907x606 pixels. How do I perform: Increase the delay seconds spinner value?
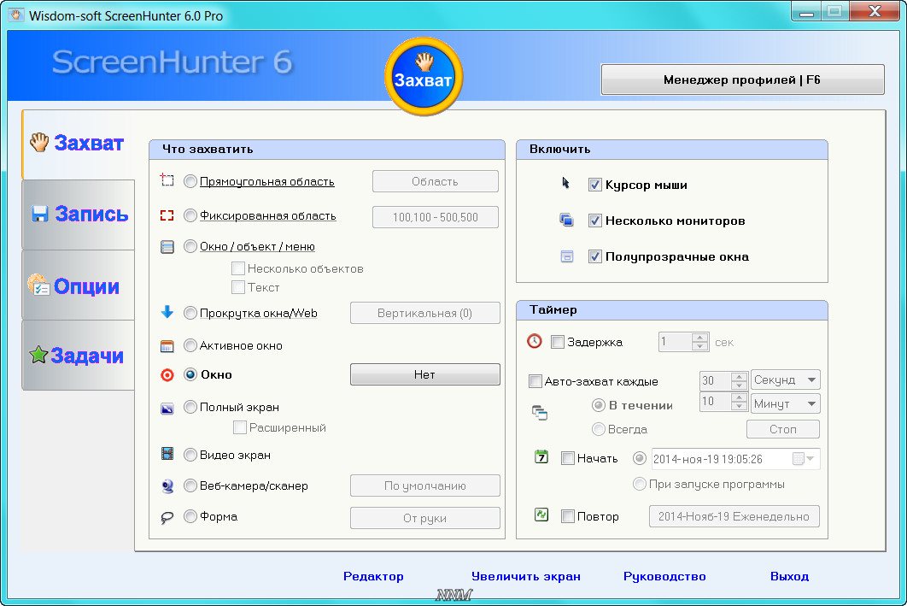click(700, 338)
